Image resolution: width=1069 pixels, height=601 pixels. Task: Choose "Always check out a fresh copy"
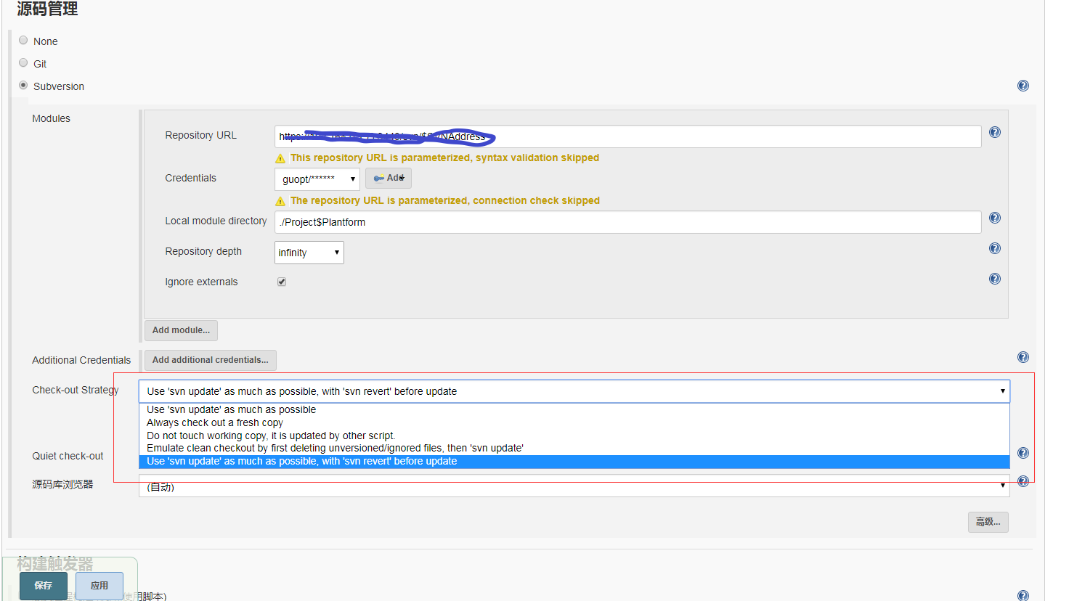point(574,423)
